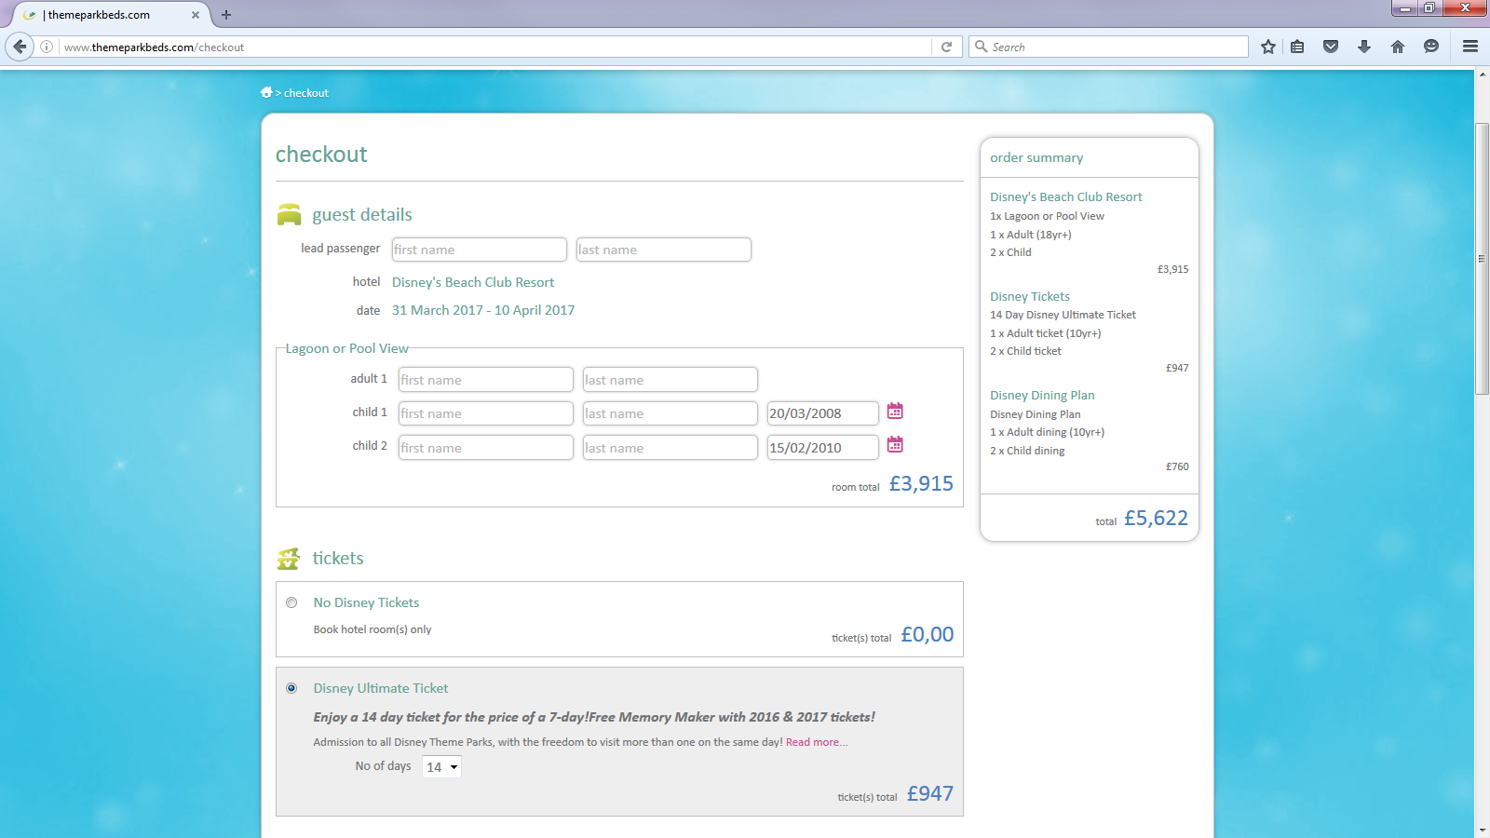1490x838 pixels.
Task: Switch to the themeparkbeds.com tab
Action: pos(110,15)
